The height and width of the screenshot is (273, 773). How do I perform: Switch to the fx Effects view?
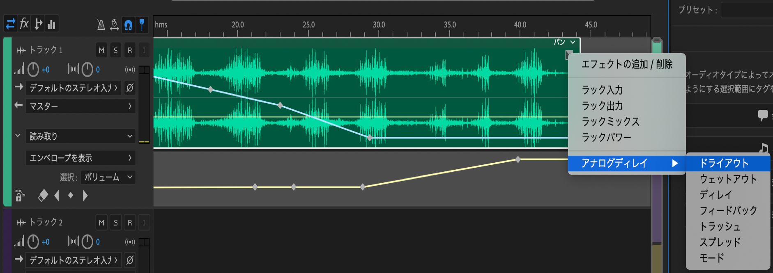(24, 24)
